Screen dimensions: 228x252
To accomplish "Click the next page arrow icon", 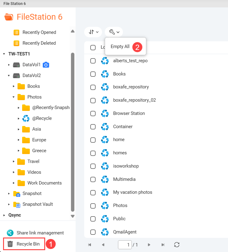I will point(149,245).
